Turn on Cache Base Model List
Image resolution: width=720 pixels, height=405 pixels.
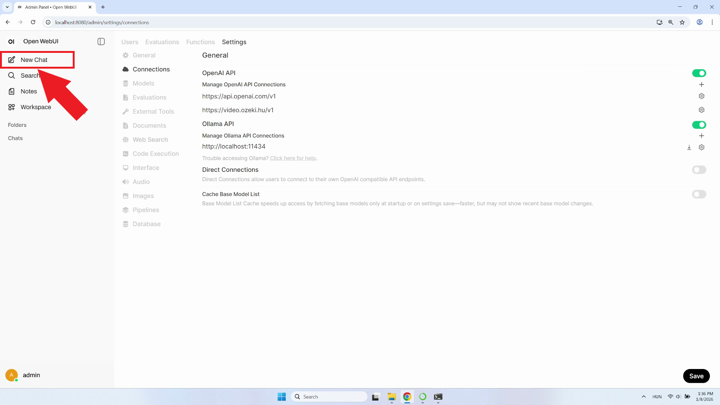pyautogui.click(x=699, y=194)
